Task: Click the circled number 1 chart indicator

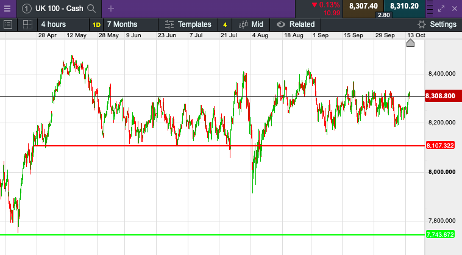Action: (x=27, y=9)
